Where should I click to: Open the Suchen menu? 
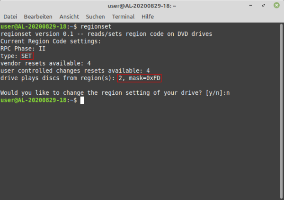pos(95,17)
